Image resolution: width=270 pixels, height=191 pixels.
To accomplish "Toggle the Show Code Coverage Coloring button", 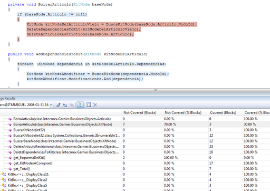I will (x=80, y=105).
